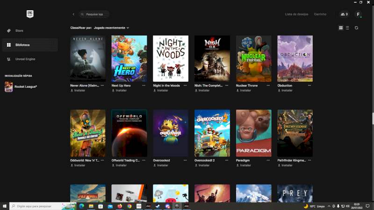374x210 pixels.
Task: Open the Store section in the sidebar
Action: pyautogui.click(x=30, y=31)
